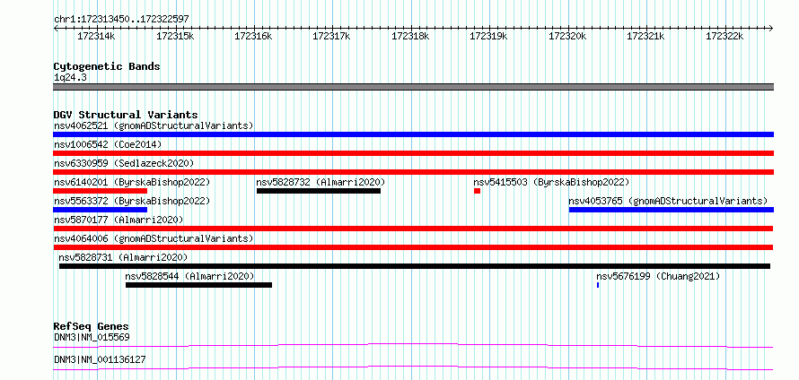The width and height of the screenshot is (799, 380).
Task: Click the black nsv5828731 variant bar
Action: pyautogui.click(x=415, y=266)
